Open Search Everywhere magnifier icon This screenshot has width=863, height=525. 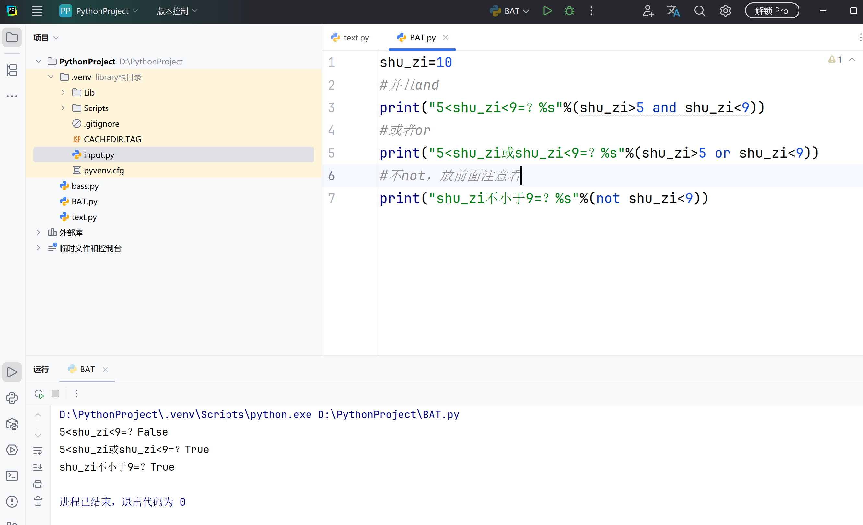coord(699,11)
